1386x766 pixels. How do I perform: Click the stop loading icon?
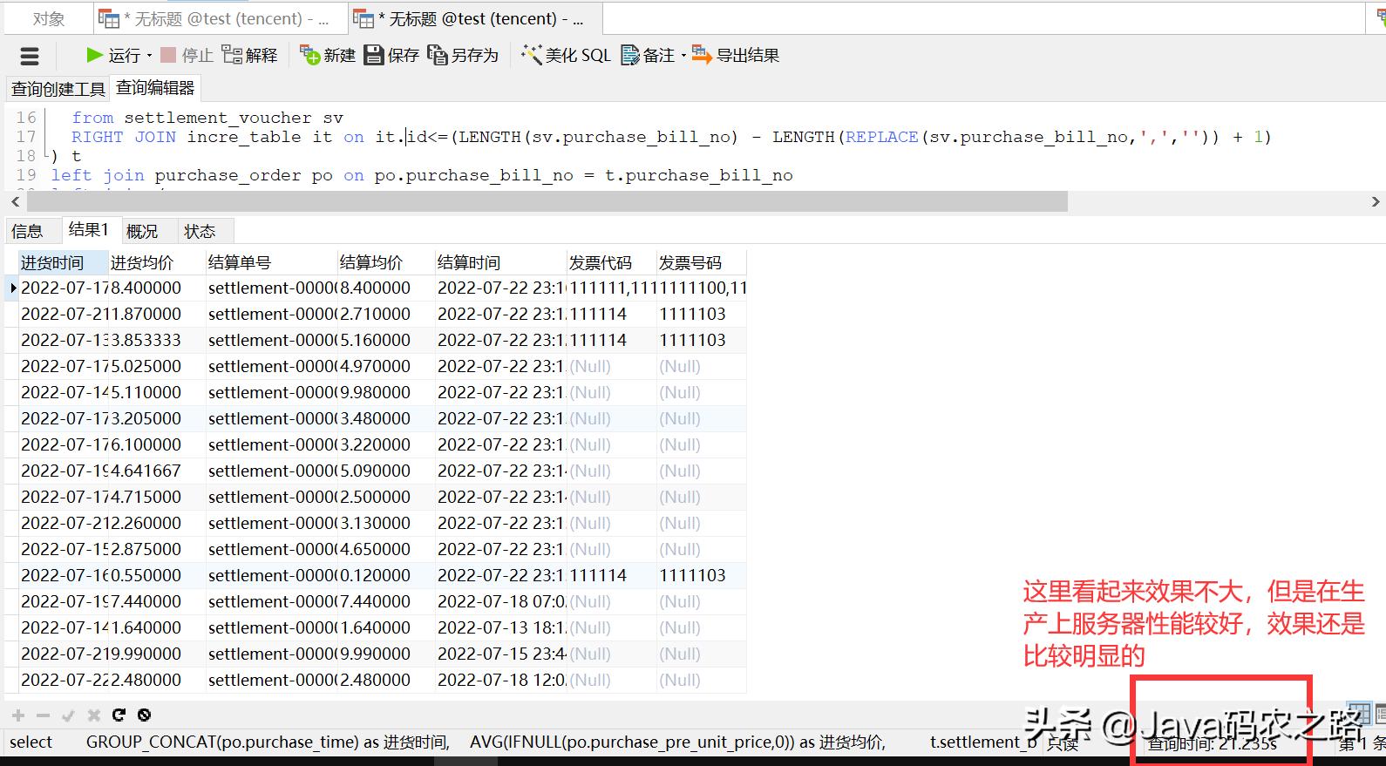pos(145,715)
